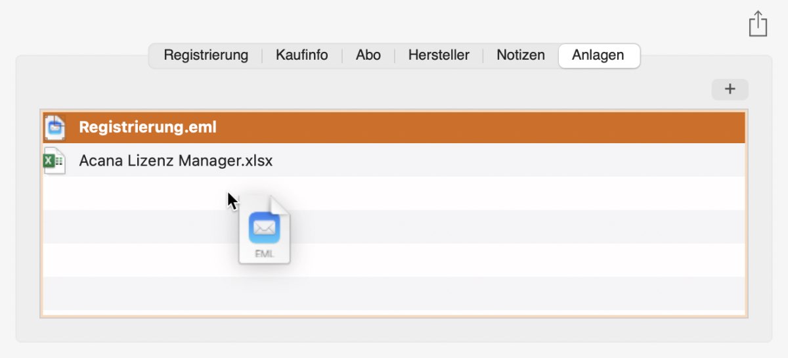Click blank space right of Acana Lizenz Manager.xlsx
Image resolution: width=788 pixels, height=358 pixels.
click(509, 160)
